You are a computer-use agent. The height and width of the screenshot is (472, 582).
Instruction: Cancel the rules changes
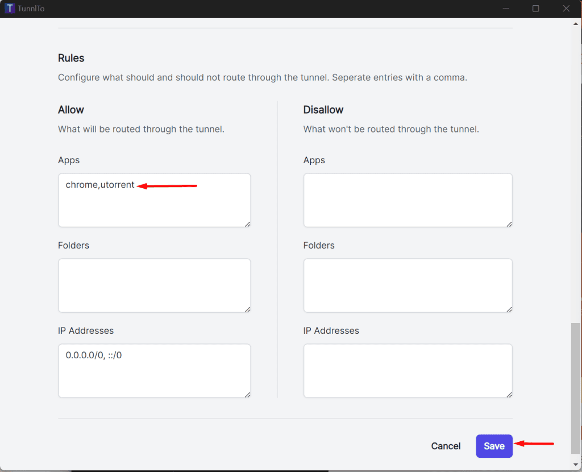[x=446, y=446]
